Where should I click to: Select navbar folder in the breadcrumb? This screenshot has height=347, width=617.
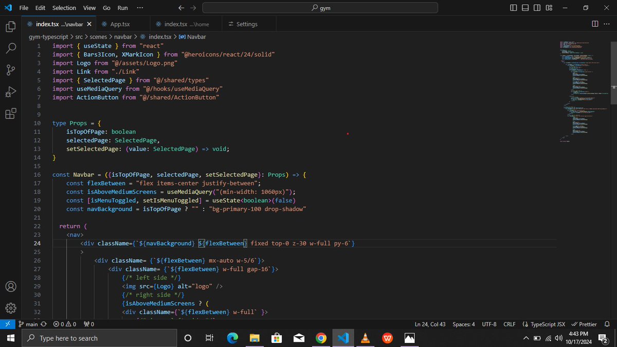[x=123, y=36]
